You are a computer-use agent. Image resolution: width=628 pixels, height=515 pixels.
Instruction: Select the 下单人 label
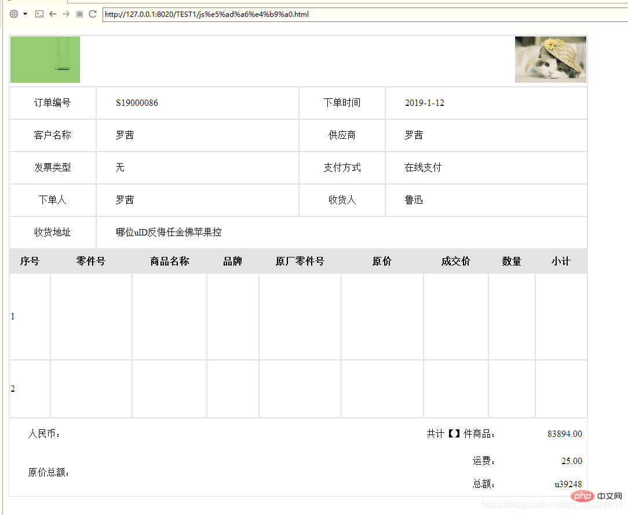(53, 200)
